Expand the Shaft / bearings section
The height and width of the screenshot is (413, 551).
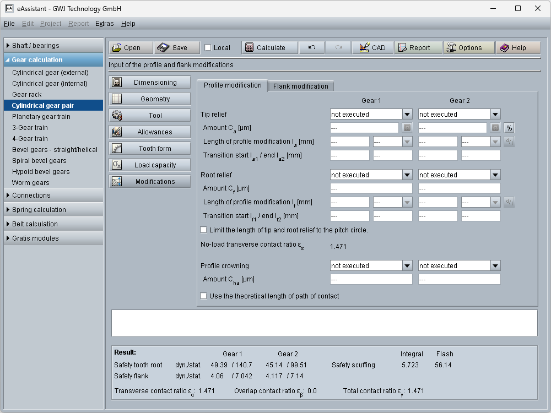point(53,46)
